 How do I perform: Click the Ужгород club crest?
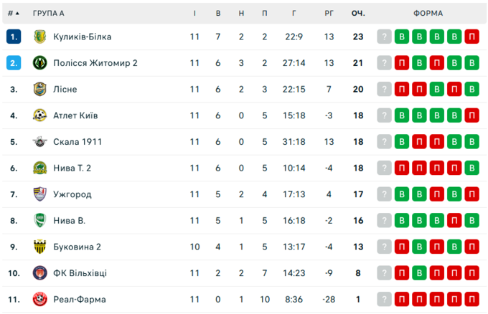click(x=39, y=194)
